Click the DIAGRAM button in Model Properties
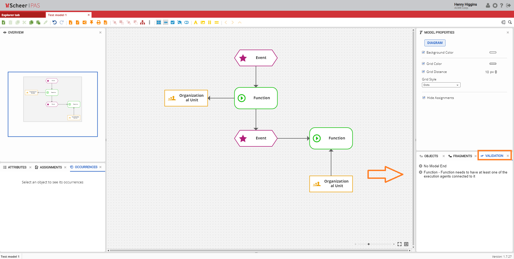This screenshot has width=514, height=259. pos(435,43)
